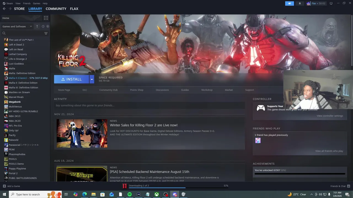Image resolution: width=353 pixels, height=198 pixels.
Task: Switch to the STORE tab
Action: pyautogui.click(x=19, y=9)
